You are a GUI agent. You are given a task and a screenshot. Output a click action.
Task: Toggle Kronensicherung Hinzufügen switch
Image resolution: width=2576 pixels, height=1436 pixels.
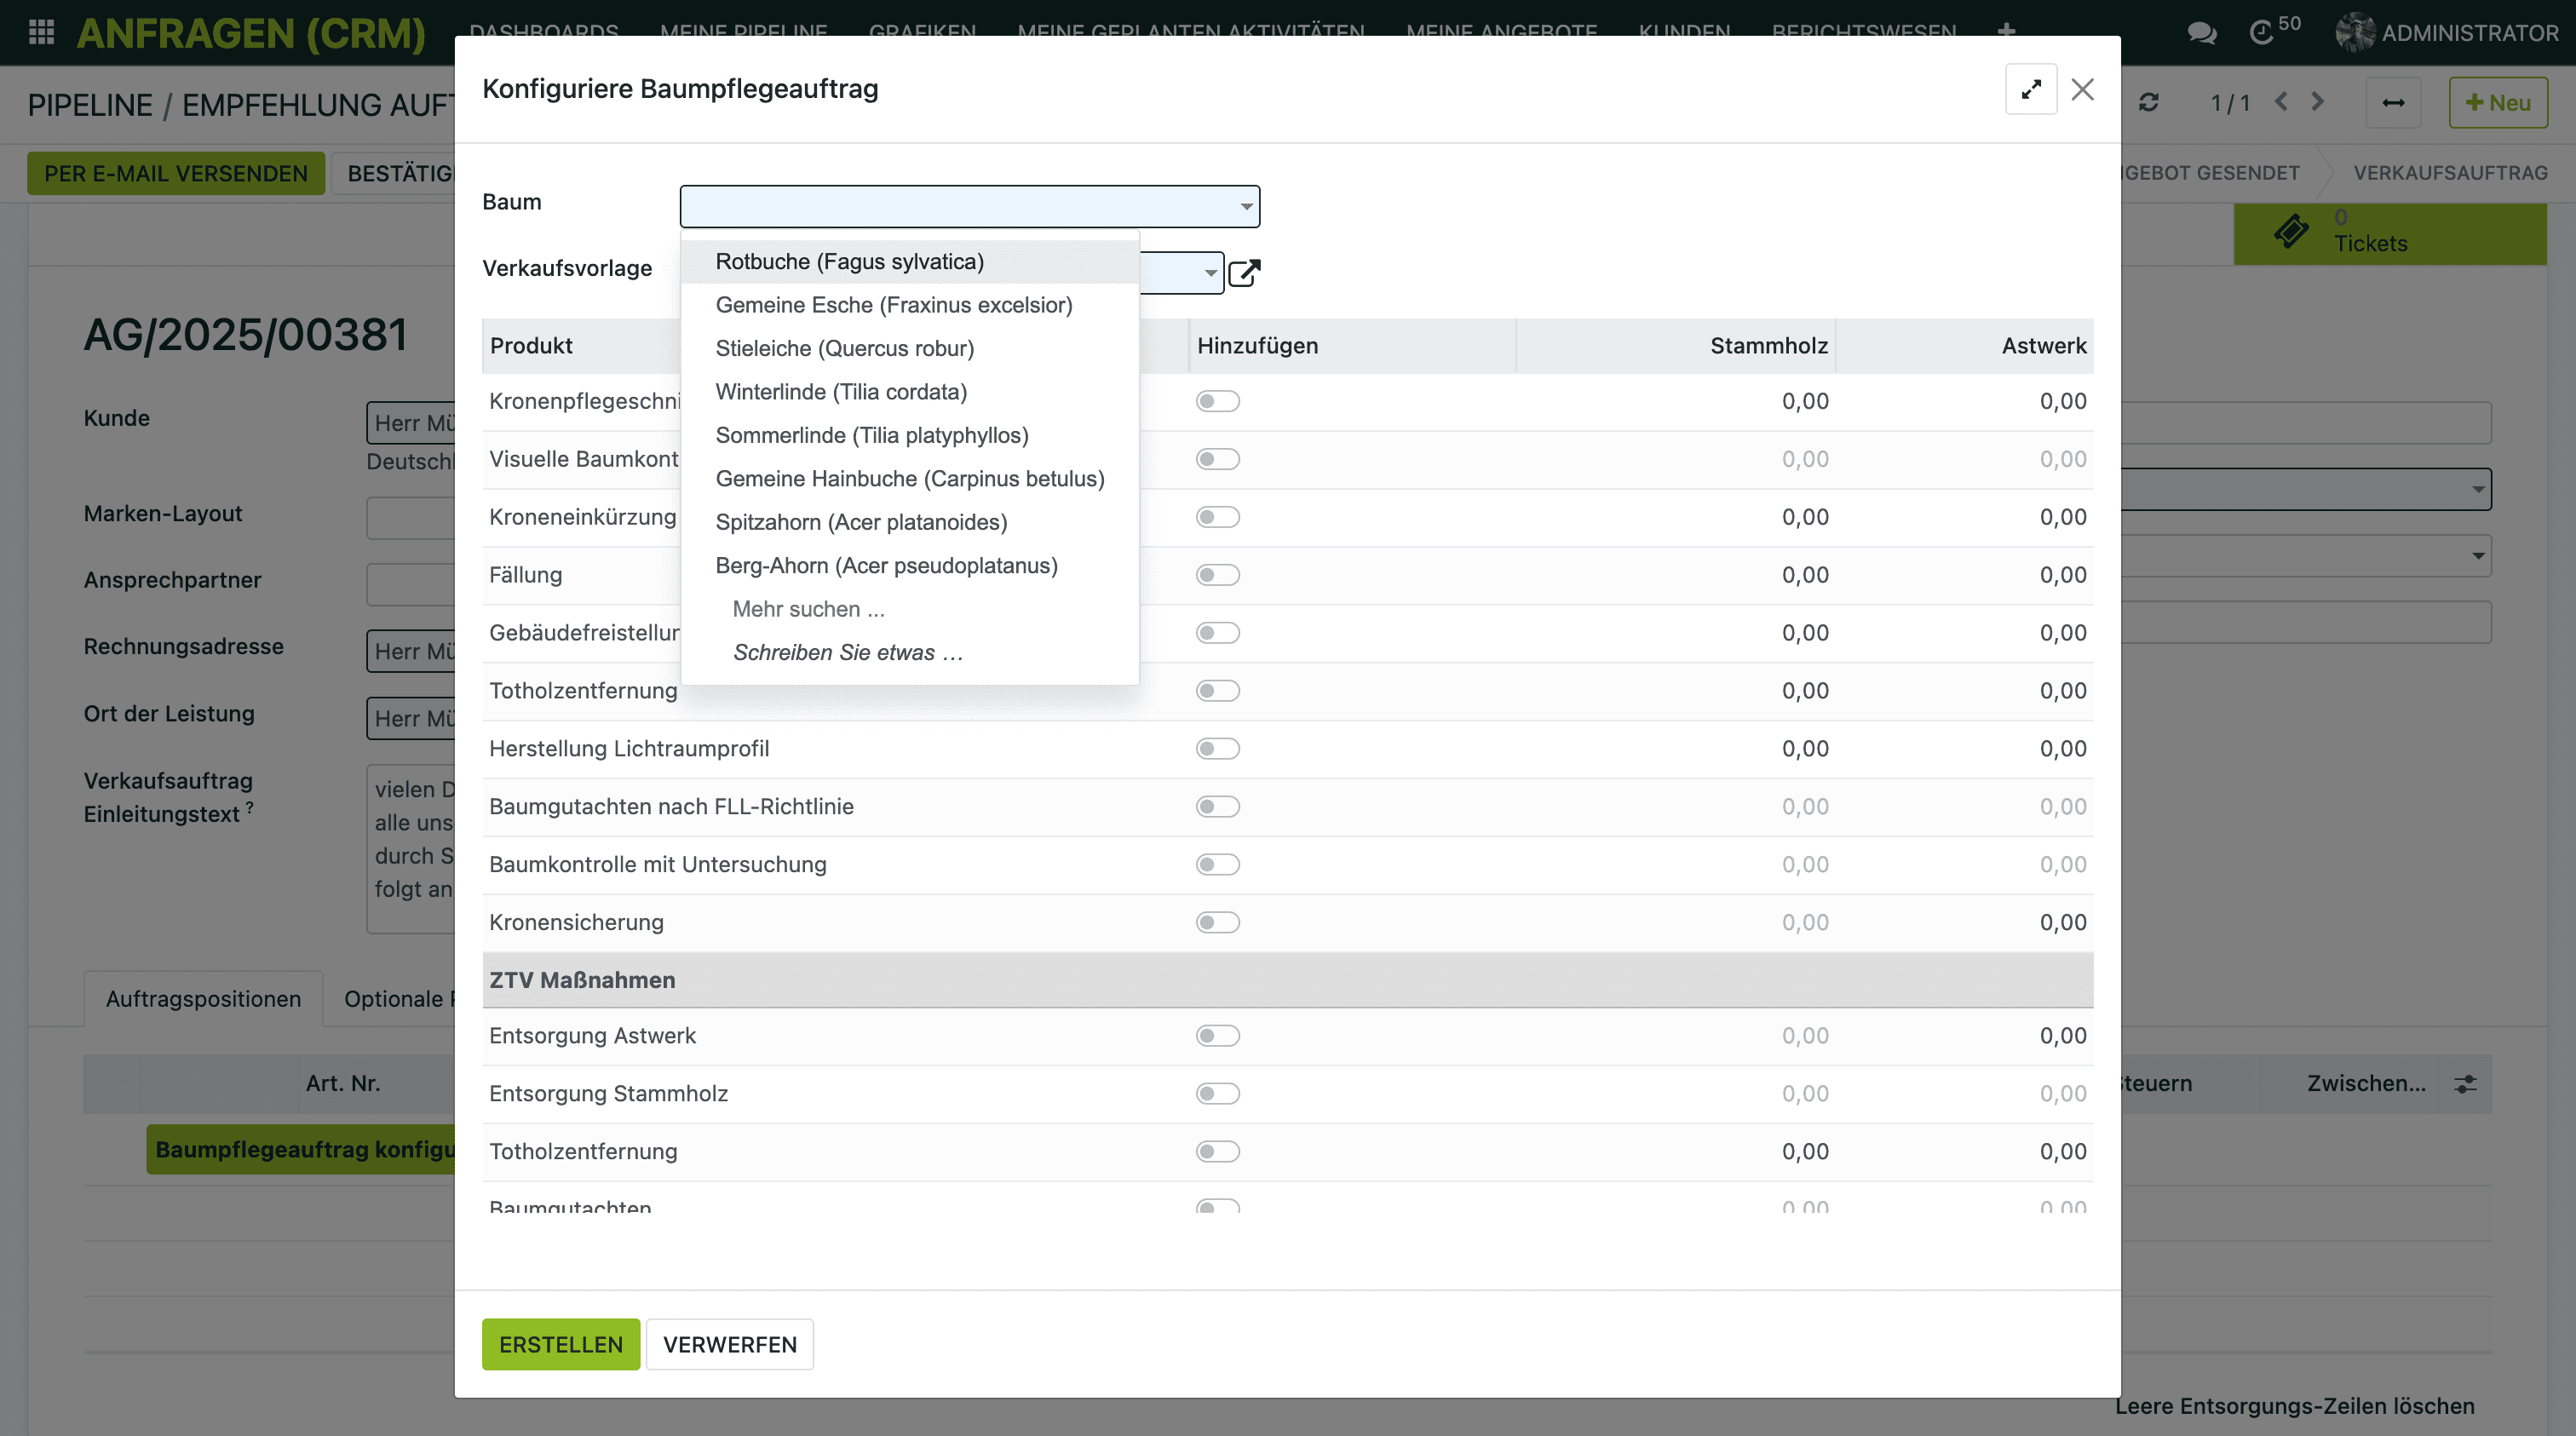(x=1217, y=922)
